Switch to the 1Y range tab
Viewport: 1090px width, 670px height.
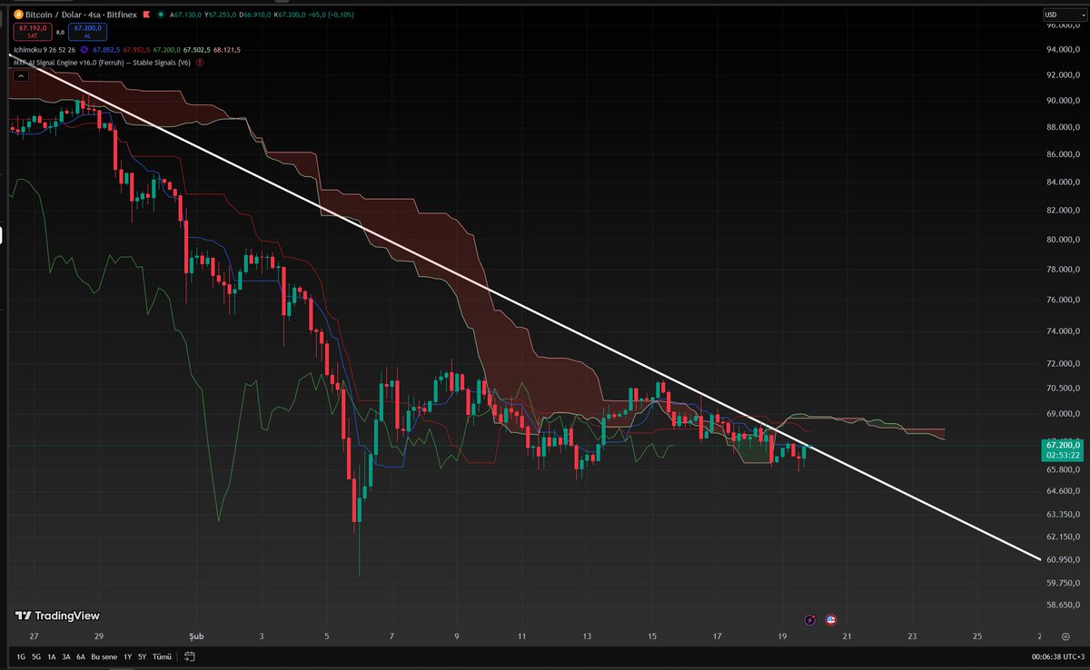click(x=126, y=655)
